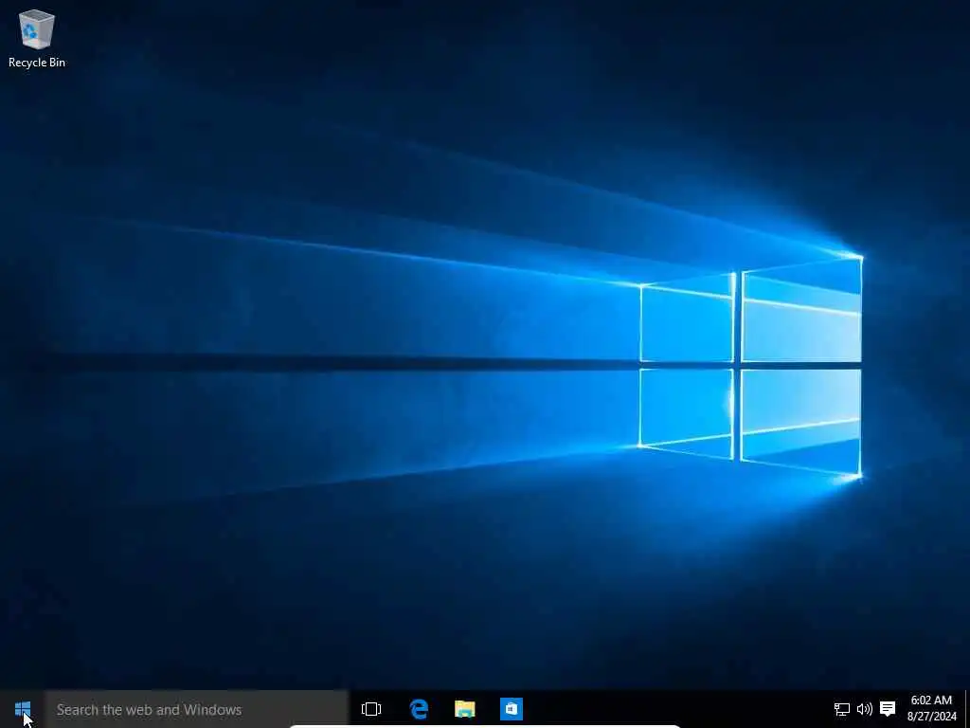Open the Action Center notifications icon
This screenshot has width=970, height=728.
[x=888, y=709]
